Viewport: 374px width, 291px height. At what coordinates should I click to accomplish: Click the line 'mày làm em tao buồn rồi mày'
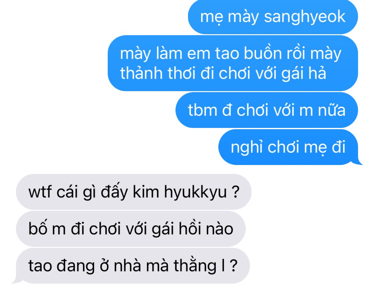click(x=231, y=53)
